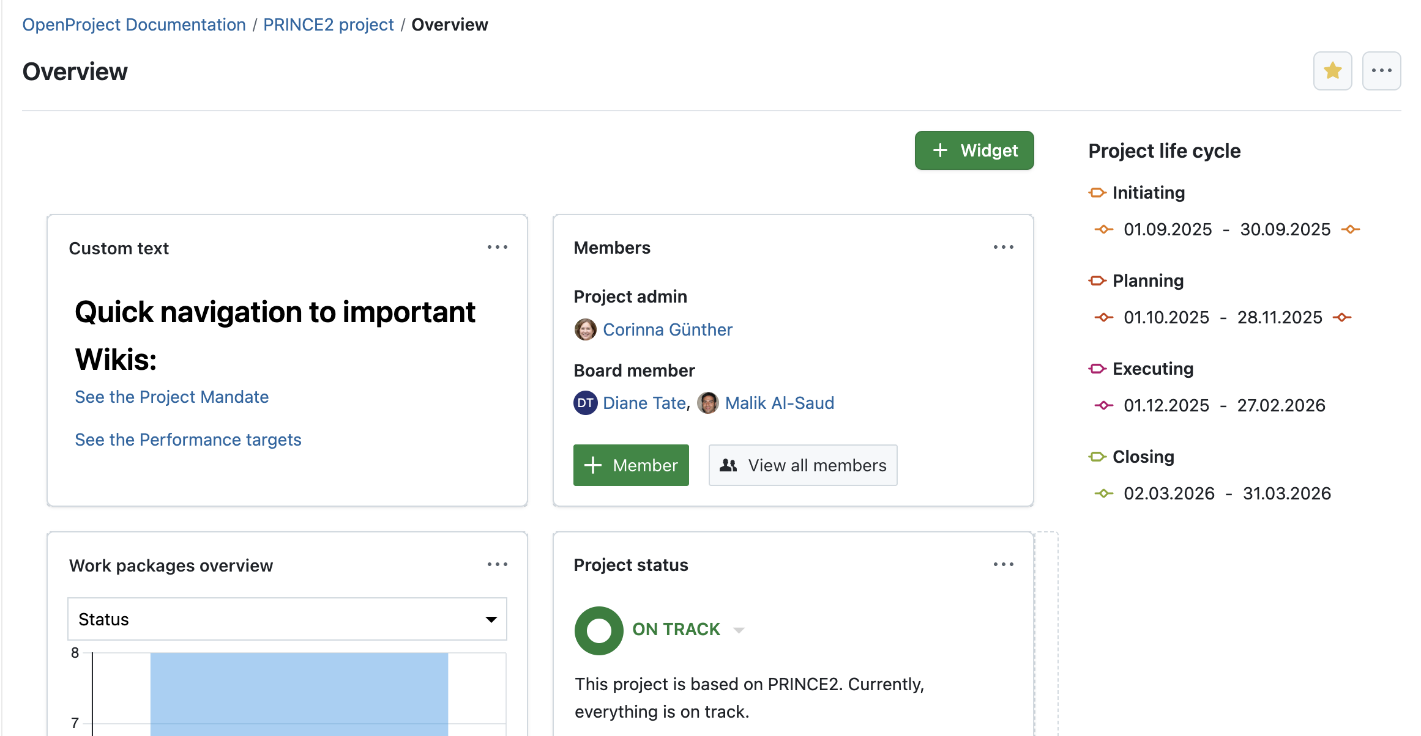Go to OpenProject Documentation breadcrumb

[134, 24]
